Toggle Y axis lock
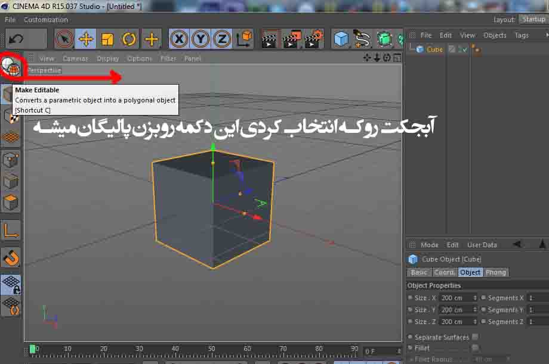The width and height of the screenshot is (549, 364). tap(201, 39)
